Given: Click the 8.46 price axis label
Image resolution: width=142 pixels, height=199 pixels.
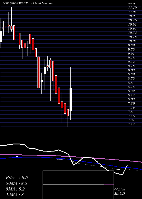Looking at the screenshot, I should click(131, 87).
